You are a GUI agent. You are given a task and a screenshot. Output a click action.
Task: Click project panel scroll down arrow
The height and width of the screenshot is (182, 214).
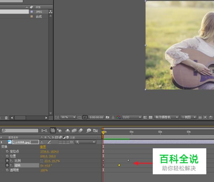tap(50, 113)
